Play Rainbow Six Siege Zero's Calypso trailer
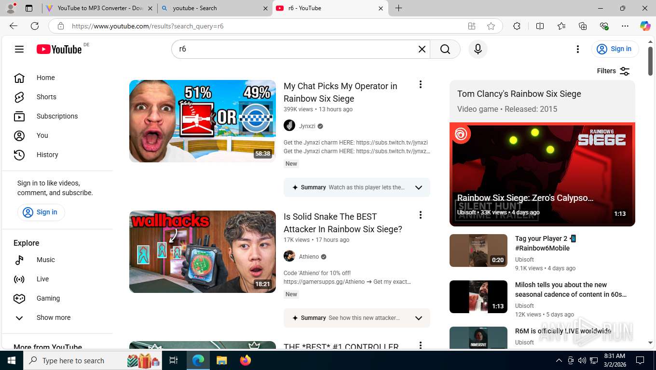This screenshot has height=370, width=656. [542, 174]
